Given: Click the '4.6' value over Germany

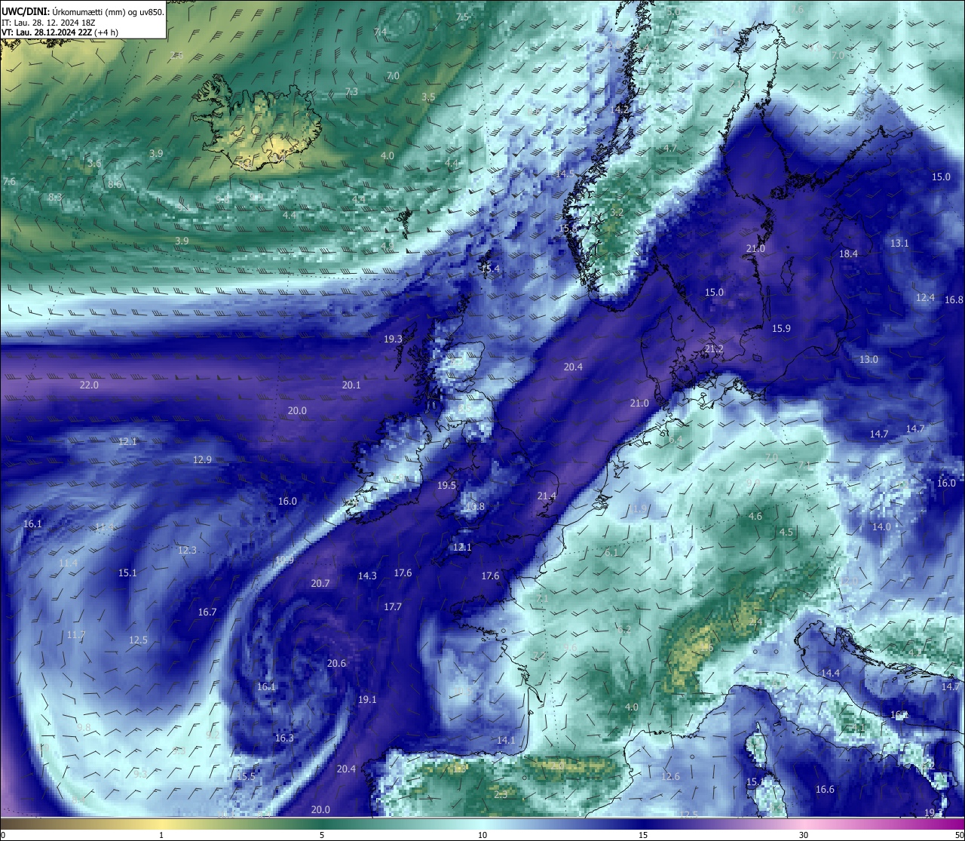Looking at the screenshot, I should [755, 516].
